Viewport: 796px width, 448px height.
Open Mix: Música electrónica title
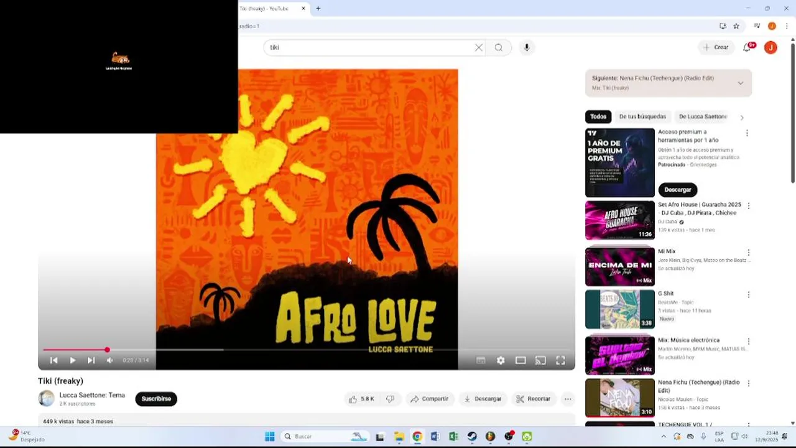(x=688, y=340)
